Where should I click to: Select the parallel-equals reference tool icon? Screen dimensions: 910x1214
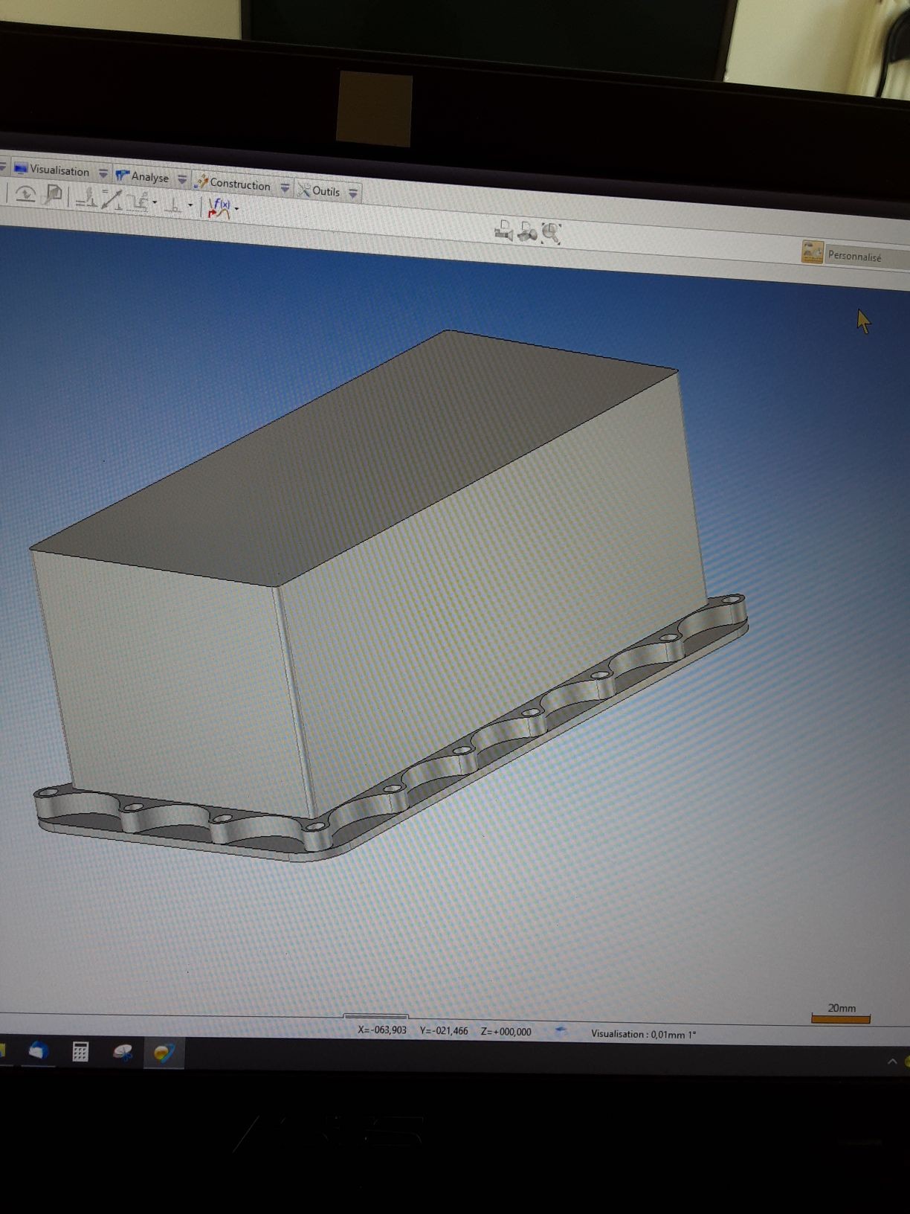(87, 198)
